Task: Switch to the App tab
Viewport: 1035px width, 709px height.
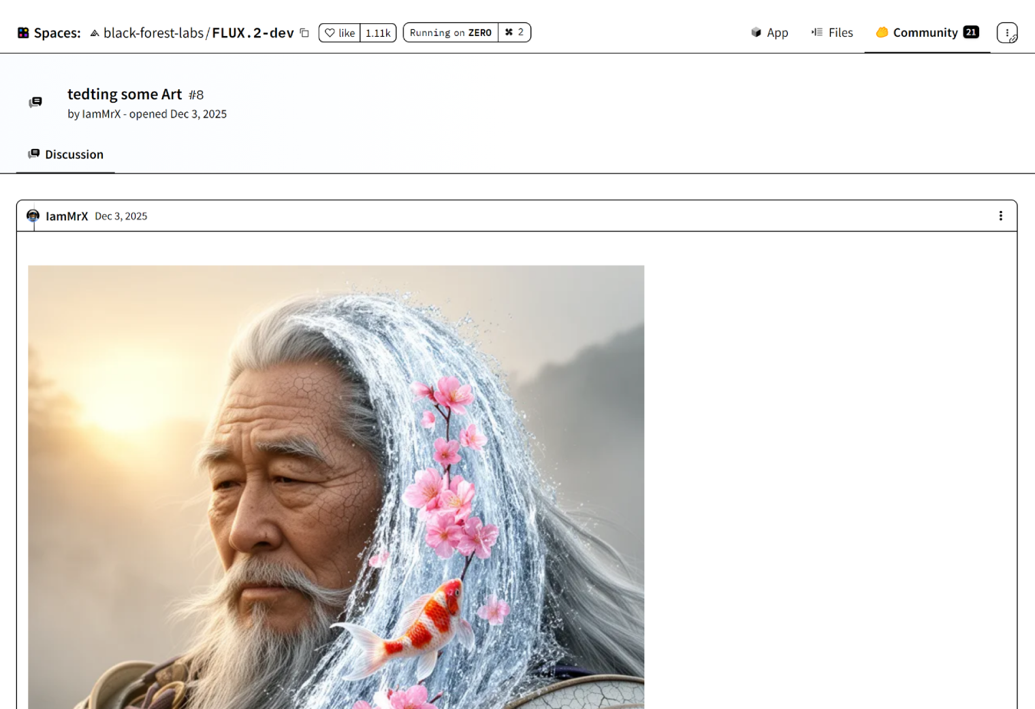Action: pos(769,33)
